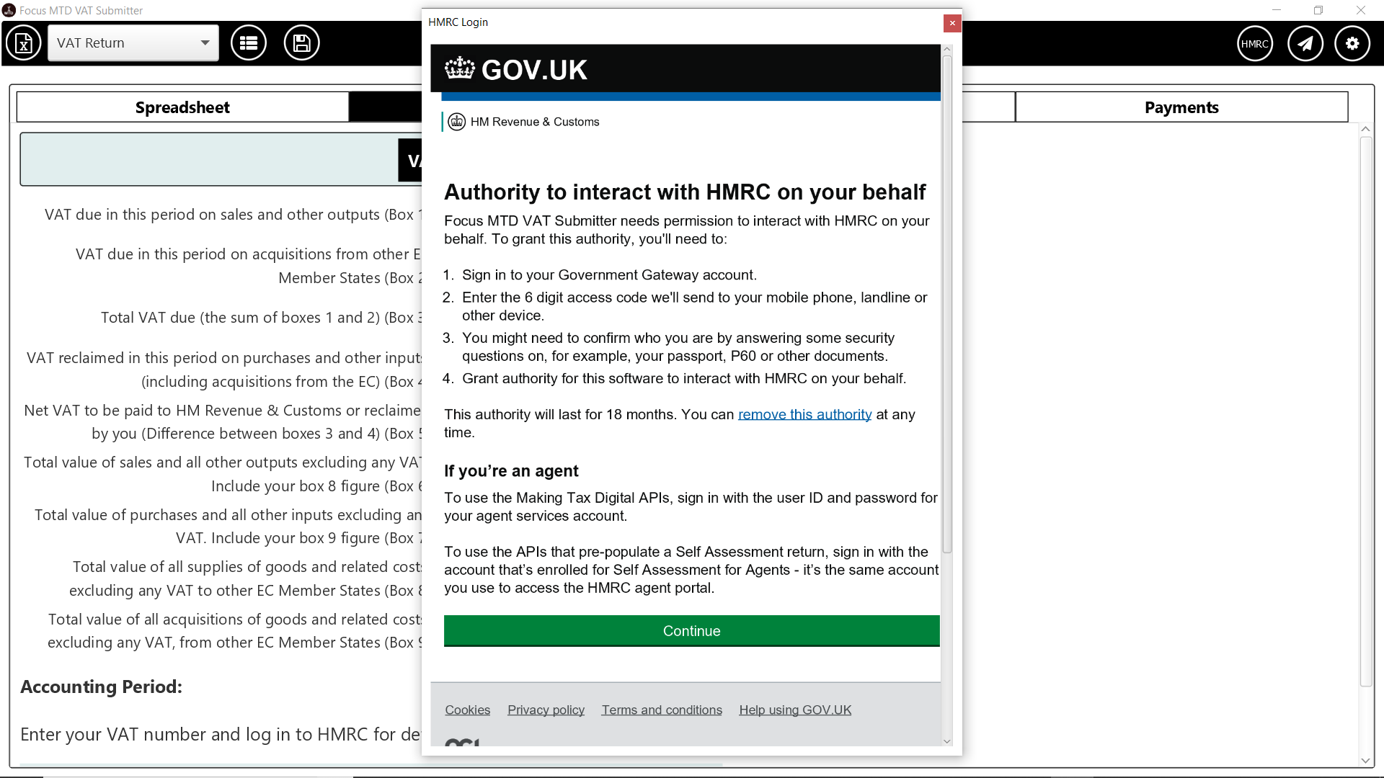Image resolution: width=1384 pixels, height=778 pixels.
Task: Click the main window scrollbar down arrow
Action: click(x=1366, y=761)
